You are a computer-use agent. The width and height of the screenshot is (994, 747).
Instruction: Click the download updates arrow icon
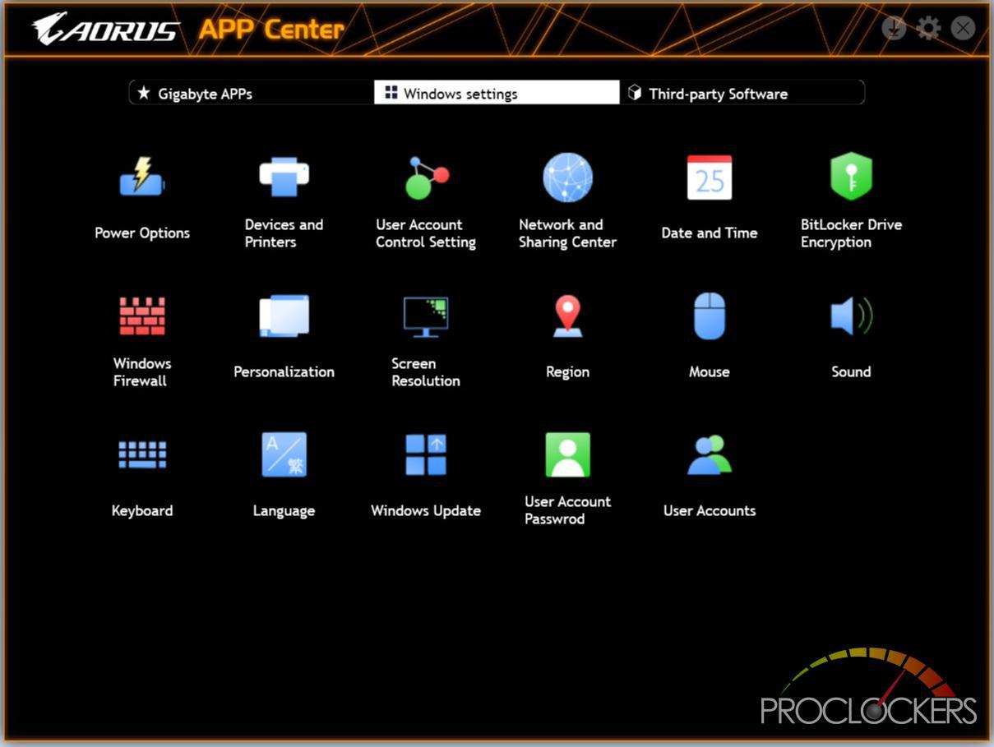894,29
